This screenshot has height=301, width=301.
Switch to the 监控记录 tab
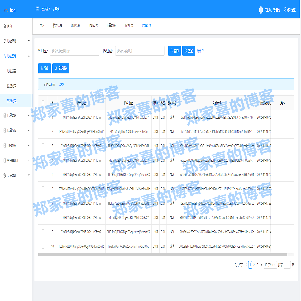[x=129, y=26]
